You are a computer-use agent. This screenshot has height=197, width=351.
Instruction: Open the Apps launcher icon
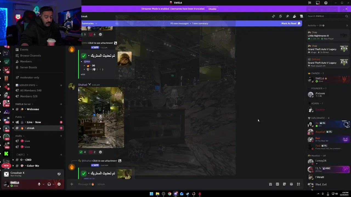pos(298,184)
